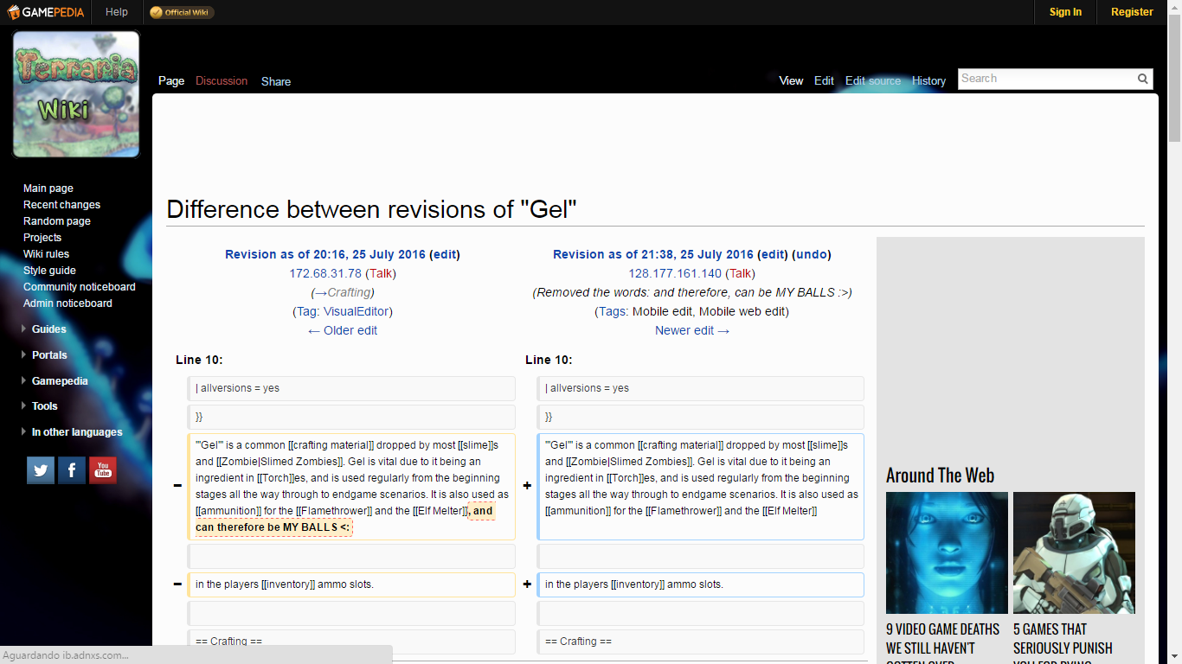Image resolution: width=1182 pixels, height=664 pixels.
Task: Click the undo link
Action: click(x=812, y=254)
